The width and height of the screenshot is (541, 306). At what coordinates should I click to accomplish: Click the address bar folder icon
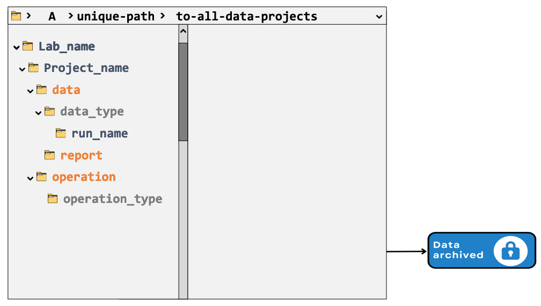16,16
